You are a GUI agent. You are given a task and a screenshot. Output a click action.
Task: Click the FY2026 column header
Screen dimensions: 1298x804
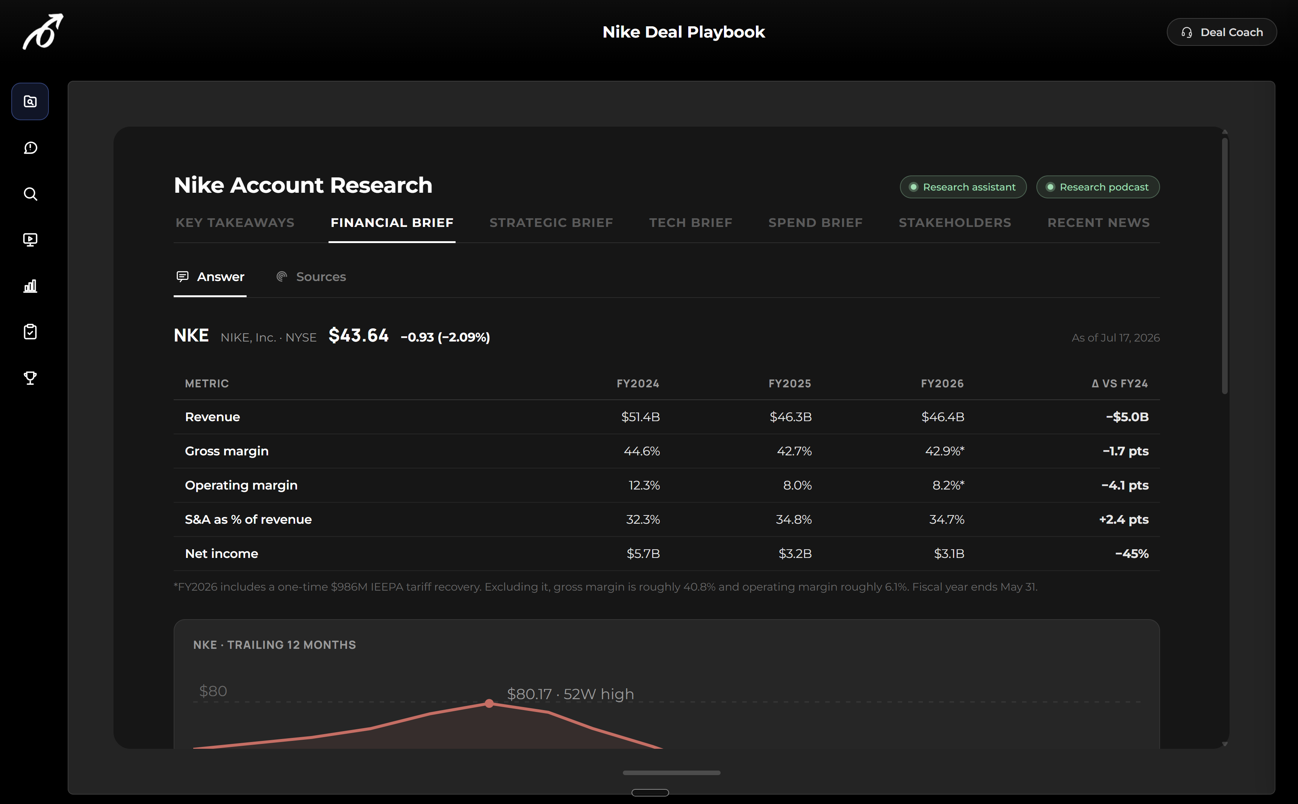point(942,383)
